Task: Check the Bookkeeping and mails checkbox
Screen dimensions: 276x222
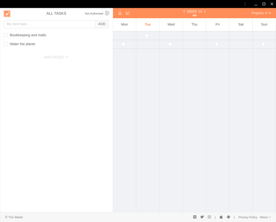Action: coord(6,35)
